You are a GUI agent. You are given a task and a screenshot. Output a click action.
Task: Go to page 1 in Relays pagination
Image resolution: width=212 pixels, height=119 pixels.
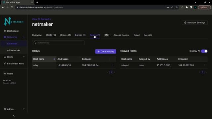point(111,72)
